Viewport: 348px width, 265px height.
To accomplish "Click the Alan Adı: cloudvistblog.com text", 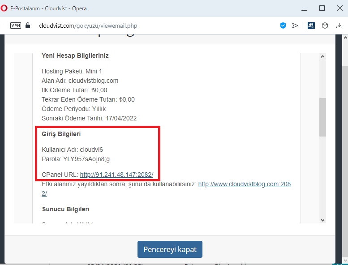I will (80, 81).
